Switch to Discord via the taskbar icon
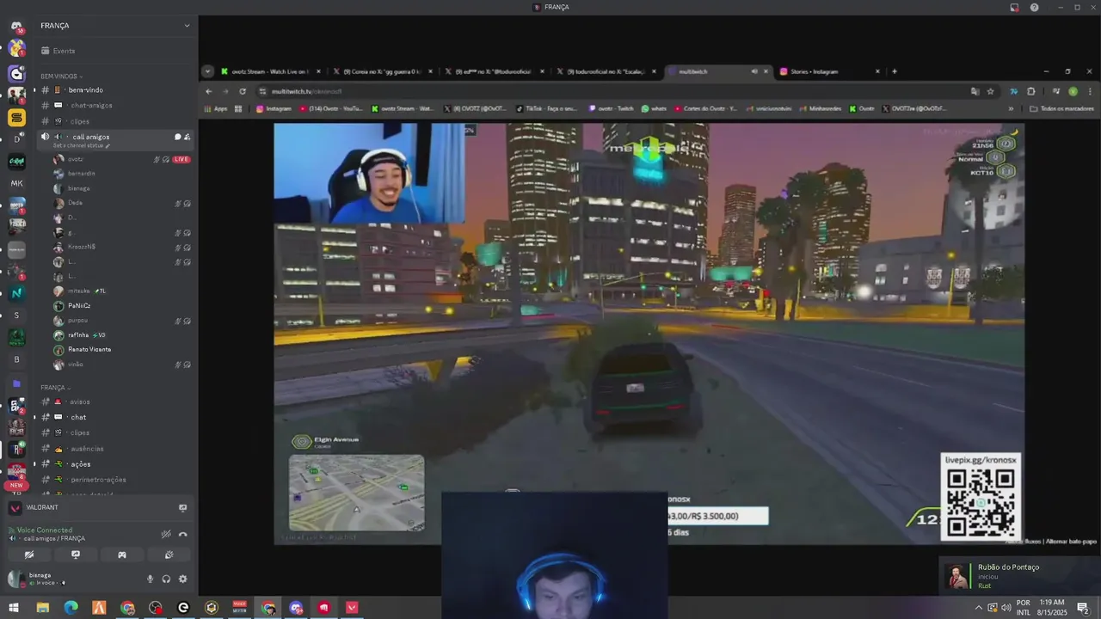The width and height of the screenshot is (1101, 619). coord(296,608)
